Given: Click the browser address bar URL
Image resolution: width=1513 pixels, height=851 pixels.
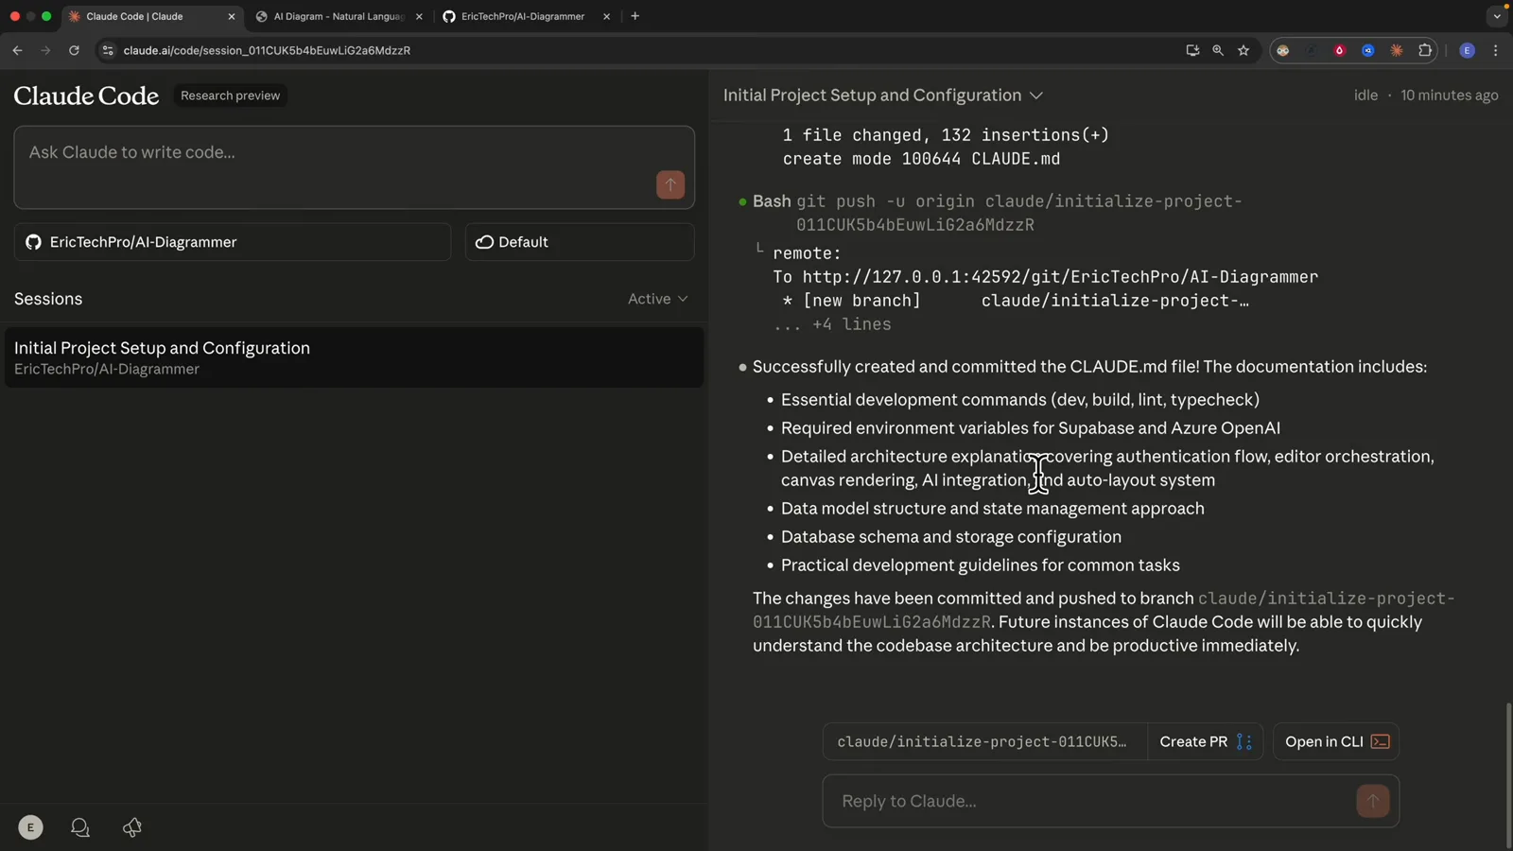Looking at the screenshot, I should click(x=267, y=50).
